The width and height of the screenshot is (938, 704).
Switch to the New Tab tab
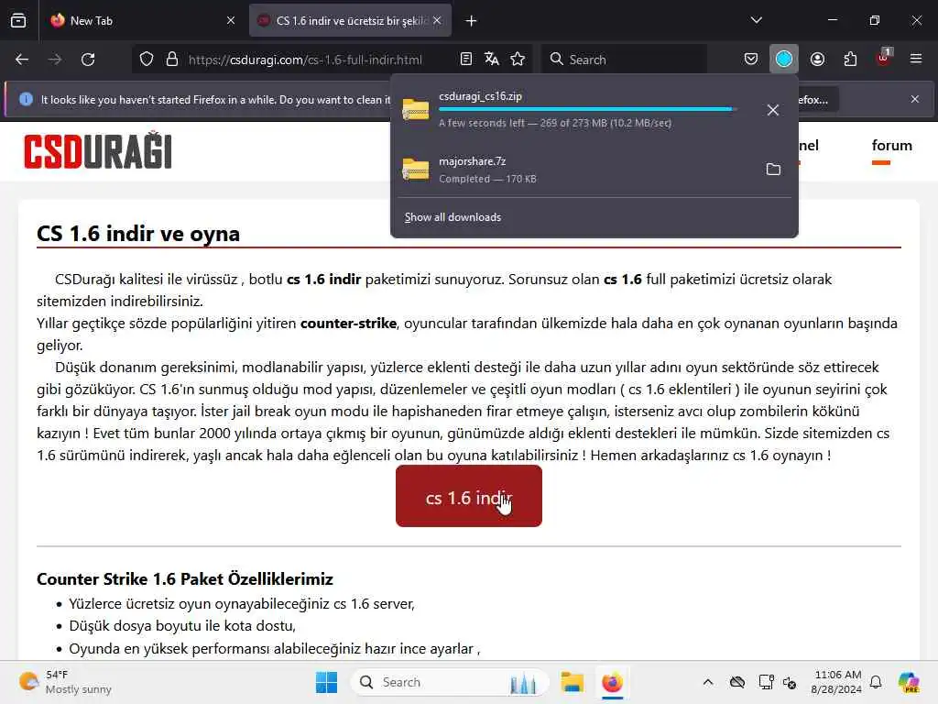[x=141, y=20]
